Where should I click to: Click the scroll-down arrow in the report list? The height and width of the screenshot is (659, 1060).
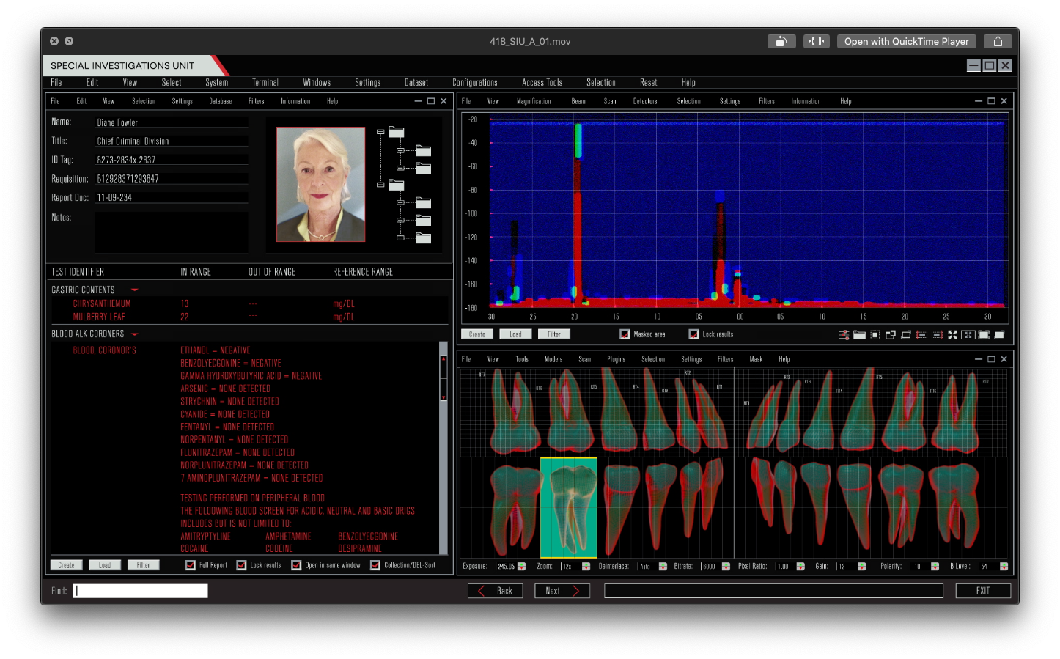[x=443, y=397]
